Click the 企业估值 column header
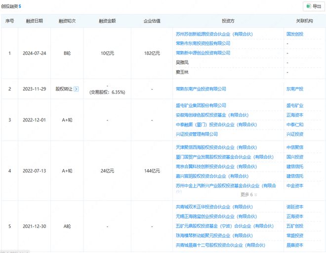The height and width of the screenshot is (253, 326). coord(152,21)
